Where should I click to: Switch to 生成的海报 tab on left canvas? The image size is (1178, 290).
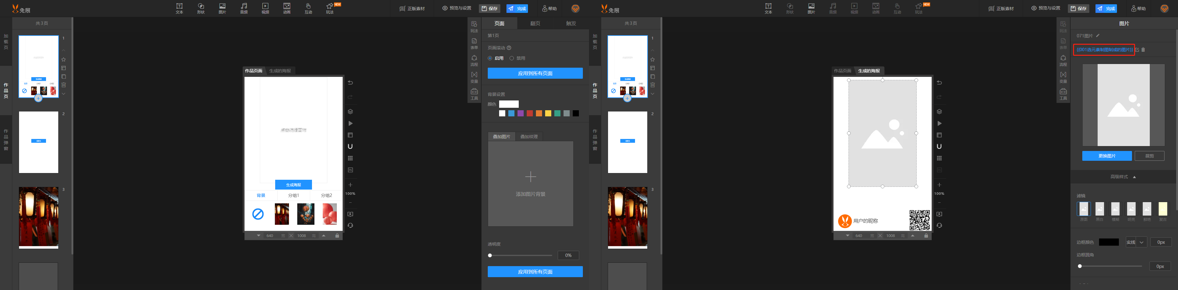[x=280, y=71]
